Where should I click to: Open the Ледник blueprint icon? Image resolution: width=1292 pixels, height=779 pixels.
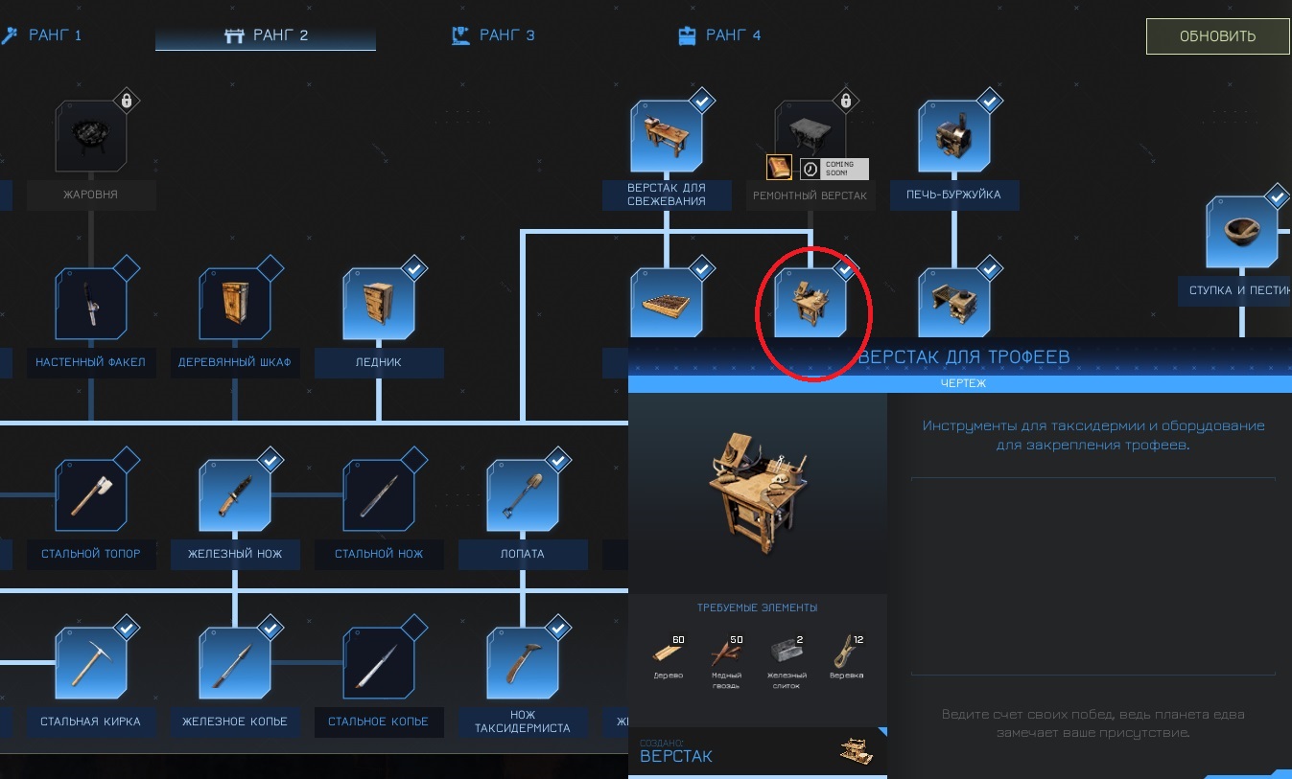coord(379,304)
